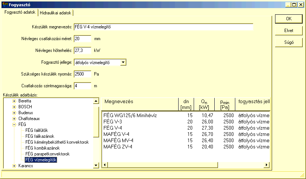Viewport: 306px width, 179px height.
Task: Select the BOSCH label in the tree
Action: (25, 107)
